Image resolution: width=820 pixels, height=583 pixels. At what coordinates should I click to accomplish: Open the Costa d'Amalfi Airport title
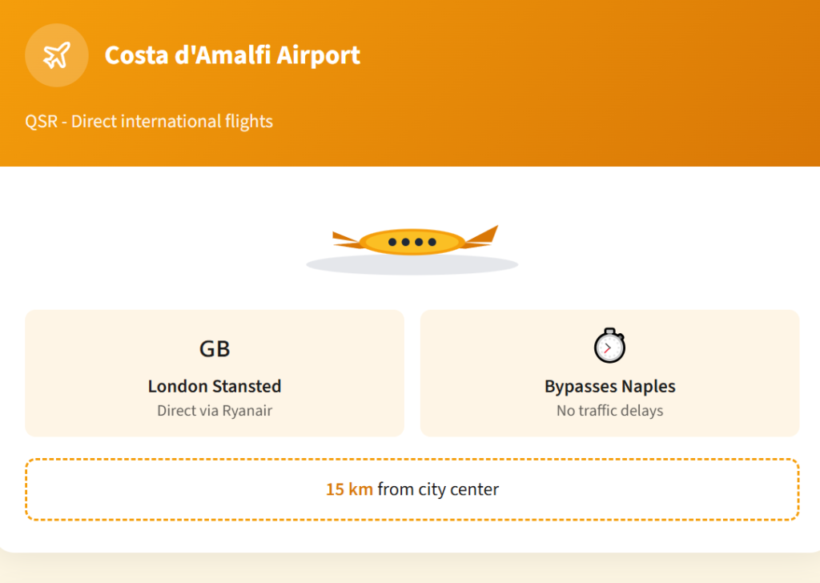[x=232, y=55]
